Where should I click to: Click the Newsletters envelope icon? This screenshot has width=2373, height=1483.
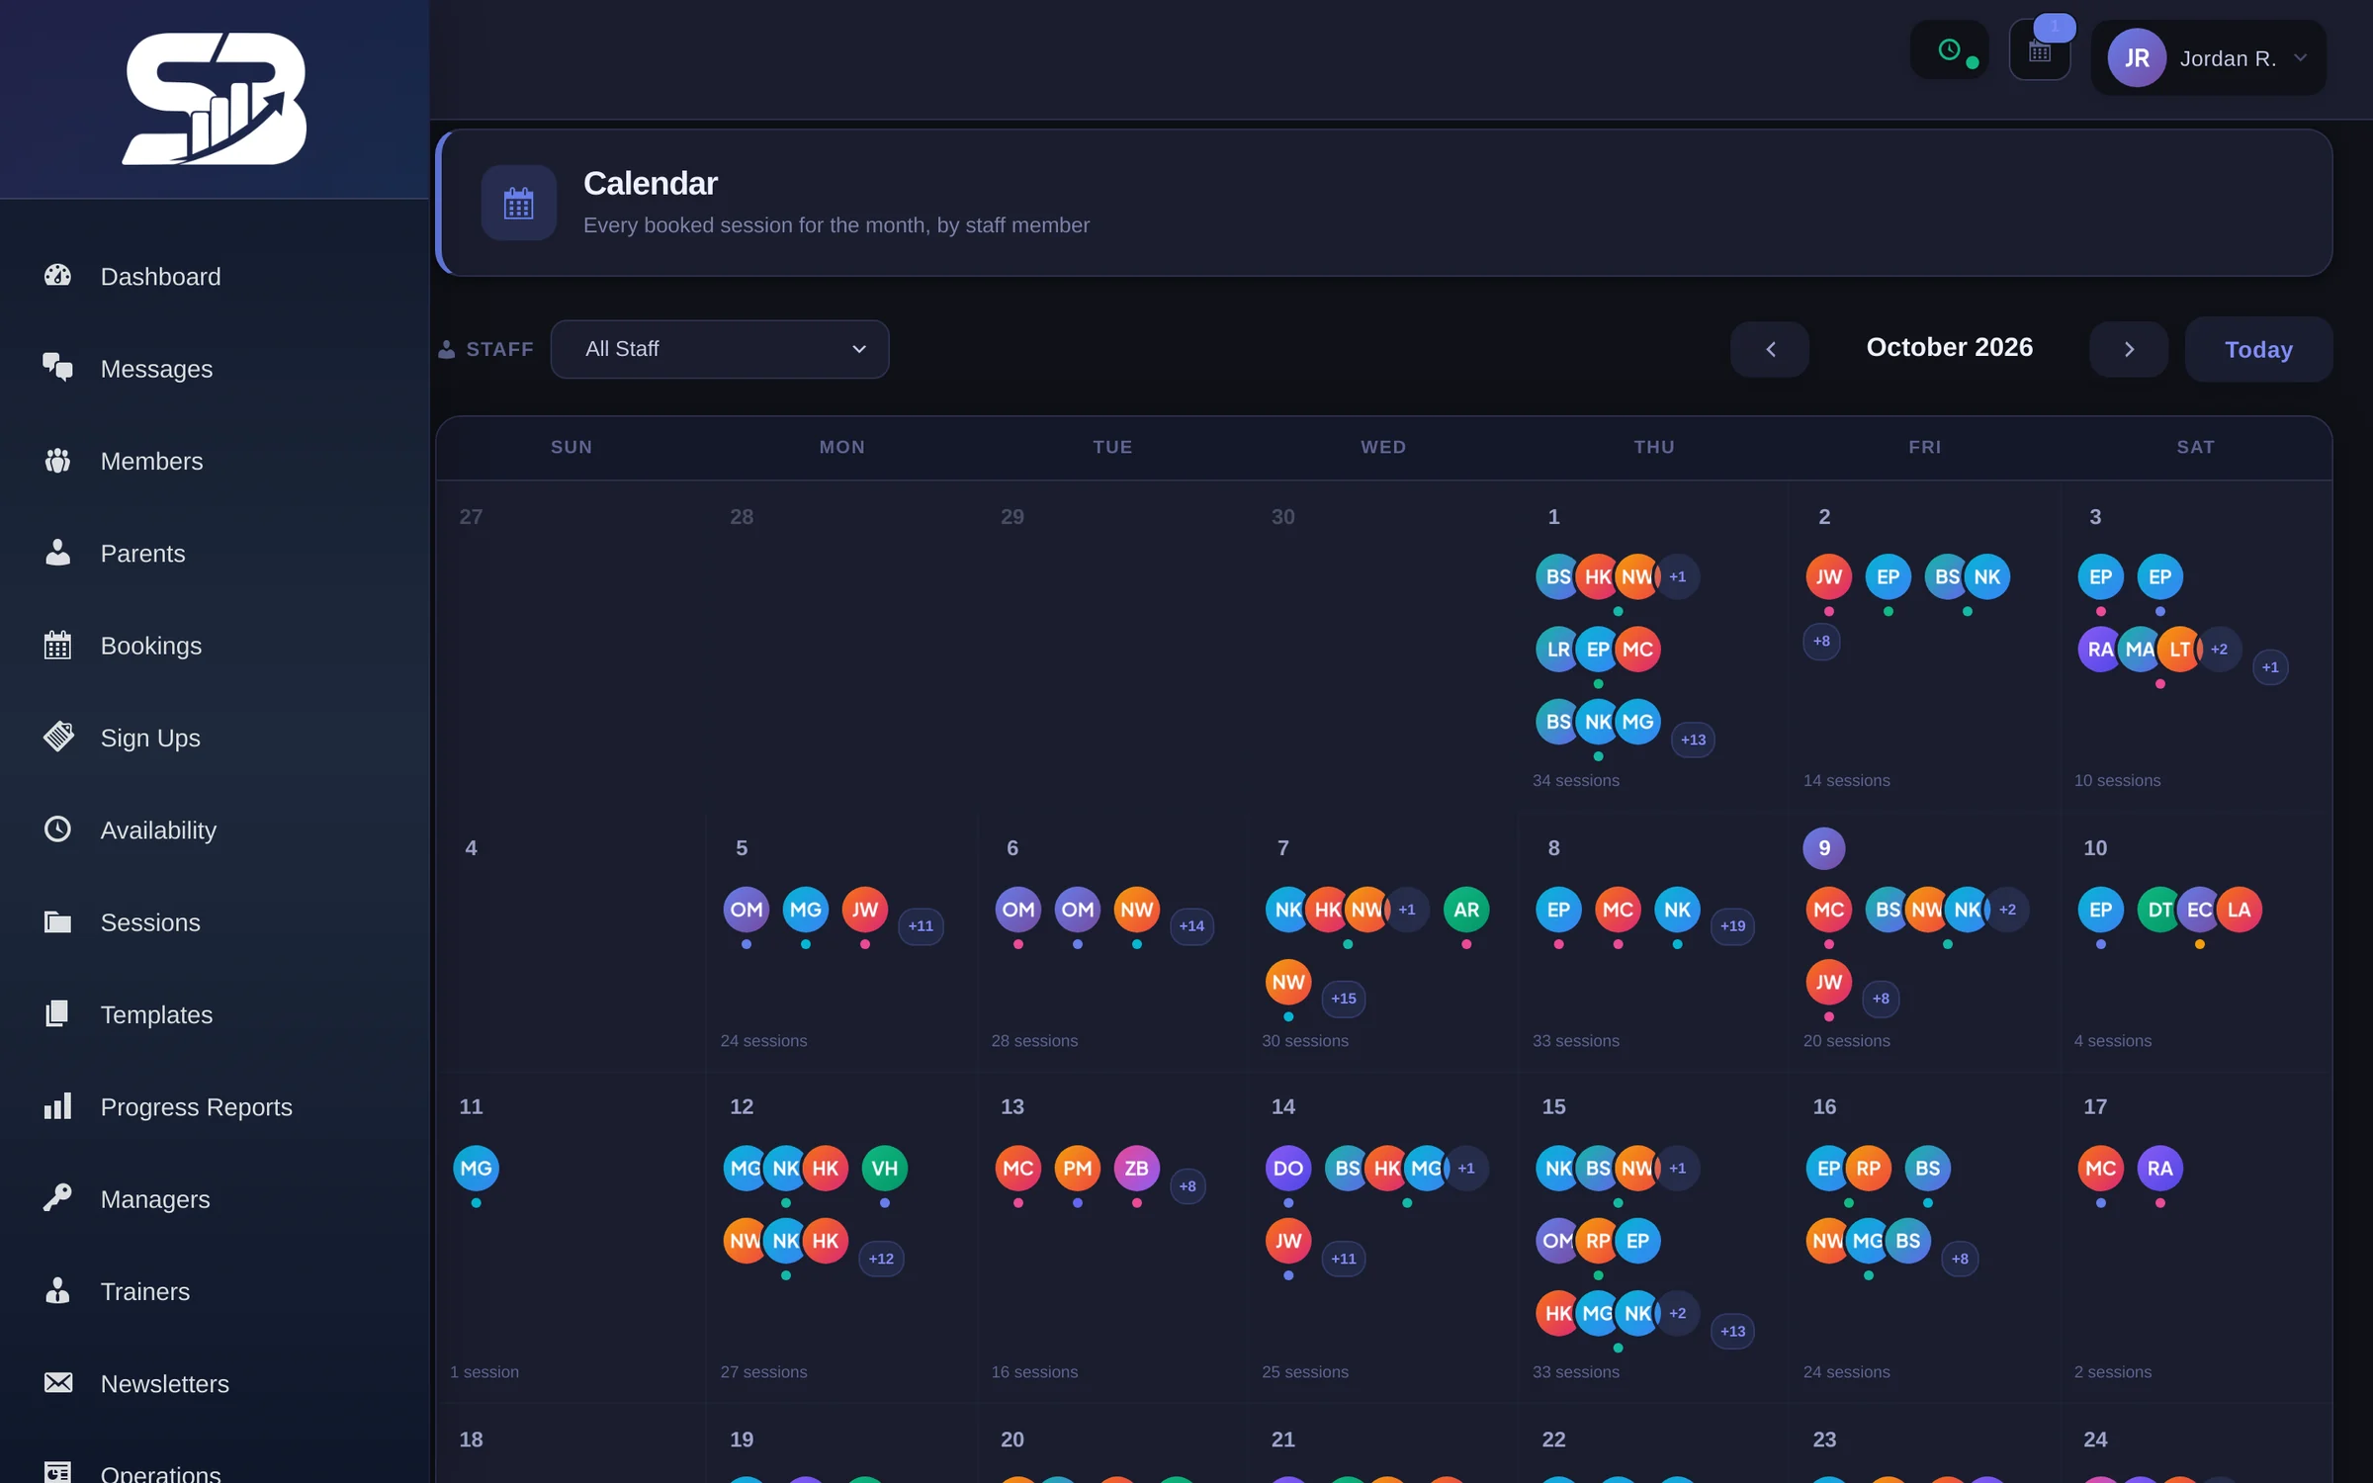pyautogui.click(x=57, y=1383)
